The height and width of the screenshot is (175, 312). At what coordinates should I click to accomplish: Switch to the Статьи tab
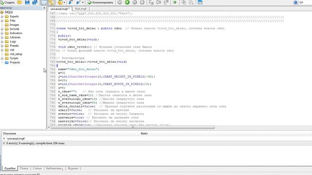[x=37, y=168]
